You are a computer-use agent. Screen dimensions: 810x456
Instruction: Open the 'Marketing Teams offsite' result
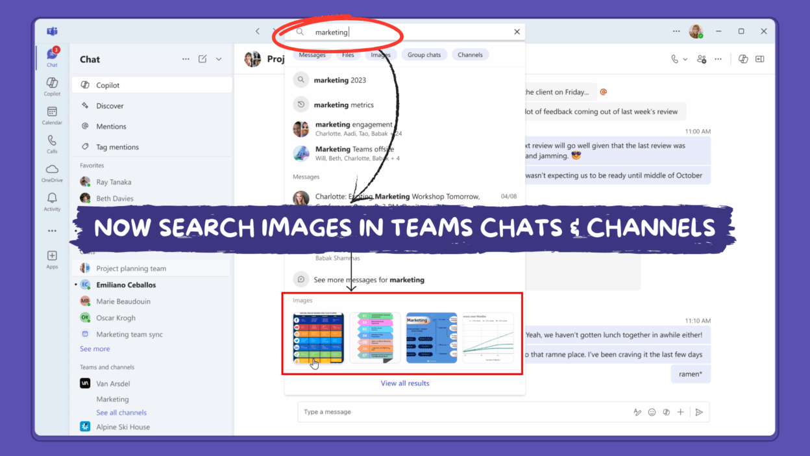(404, 153)
